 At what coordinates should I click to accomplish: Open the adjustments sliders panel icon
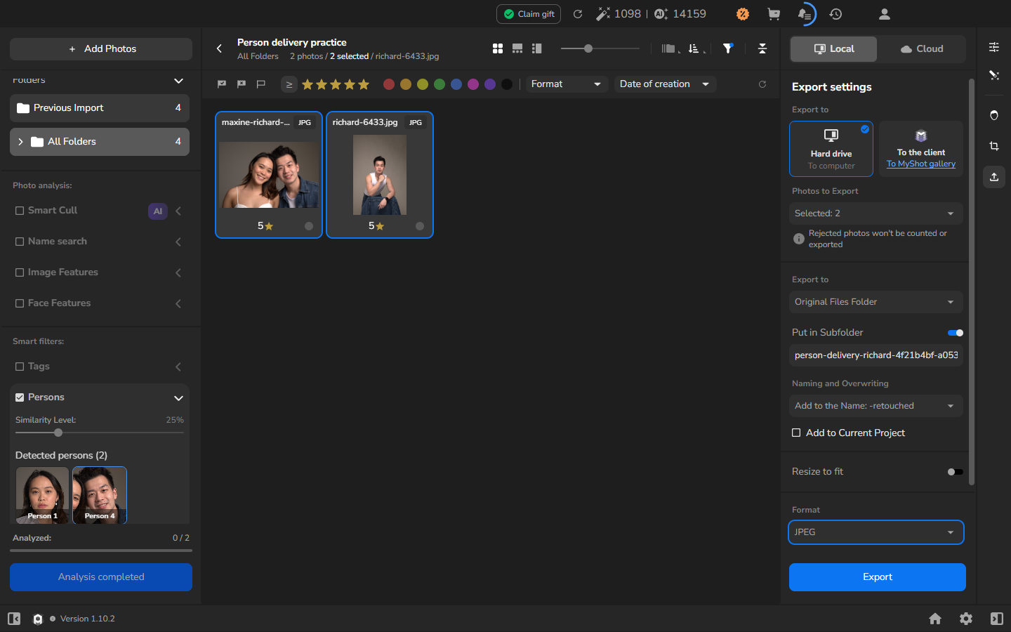994,47
